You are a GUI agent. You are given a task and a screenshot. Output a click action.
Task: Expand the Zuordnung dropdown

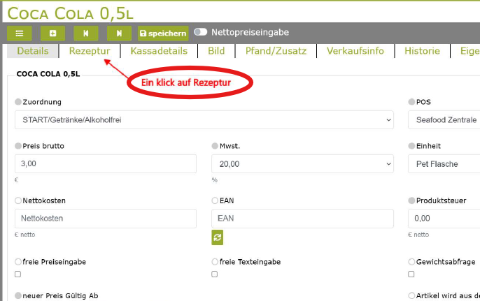tap(204, 120)
